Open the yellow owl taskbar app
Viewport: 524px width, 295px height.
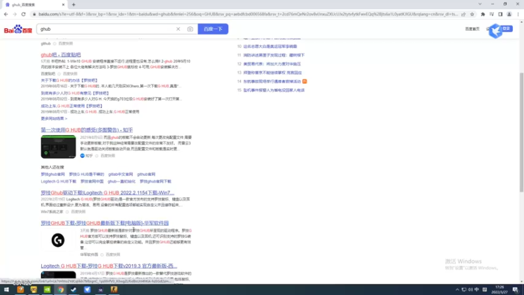click(34, 290)
